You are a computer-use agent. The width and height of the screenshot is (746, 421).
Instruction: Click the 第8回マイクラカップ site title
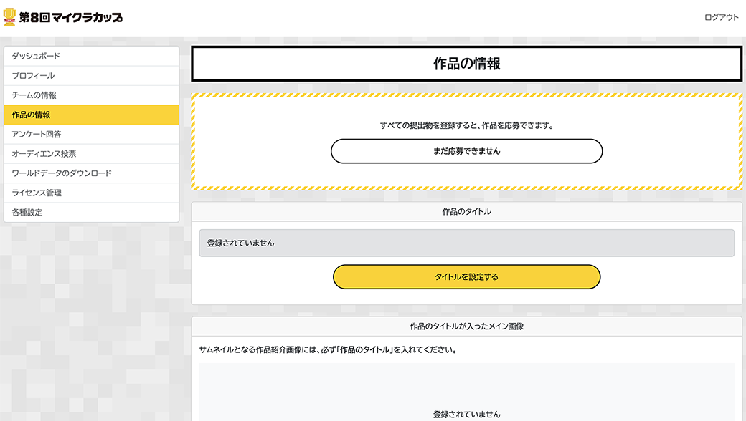pyautogui.click(x=70, y=17)
